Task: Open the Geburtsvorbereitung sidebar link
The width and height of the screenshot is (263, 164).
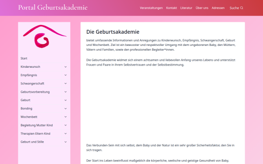Action: point(35,92)
